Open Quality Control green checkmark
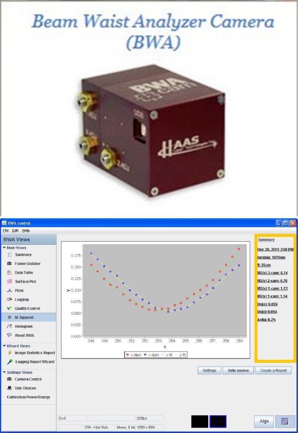 [9, 308]
